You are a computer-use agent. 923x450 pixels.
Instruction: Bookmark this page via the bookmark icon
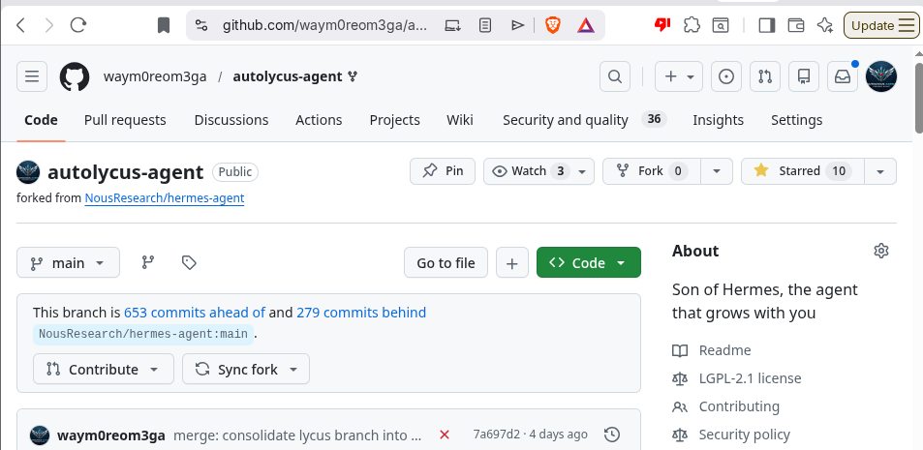164,25
